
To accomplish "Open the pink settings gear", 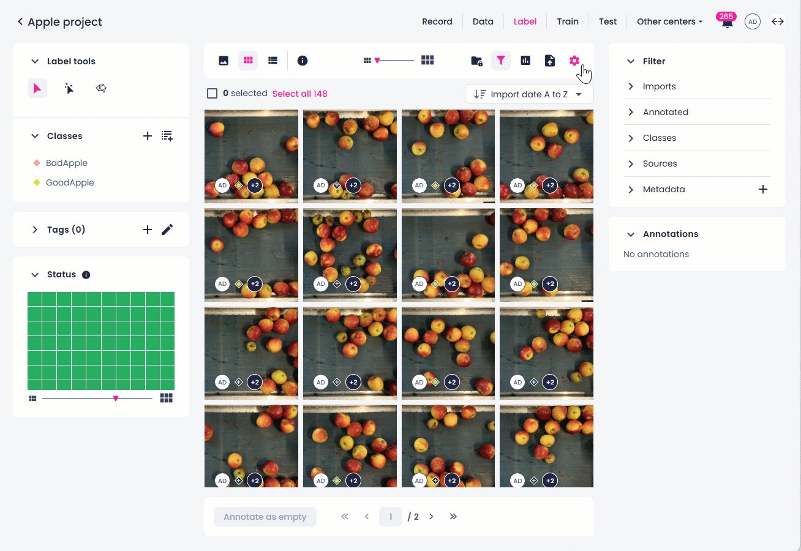I will [574, 61].
